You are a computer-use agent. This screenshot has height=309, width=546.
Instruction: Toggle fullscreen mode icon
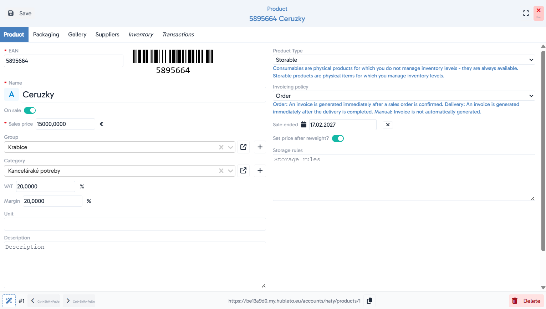pyautogui.click(x=526, y=13)
